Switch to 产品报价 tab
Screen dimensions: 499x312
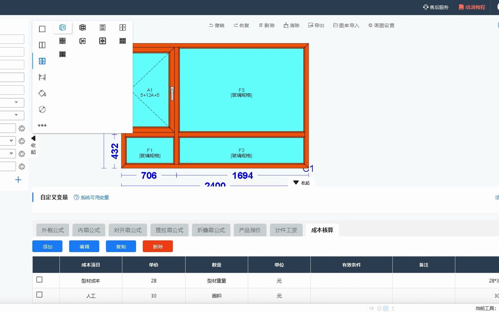point(250,230)
